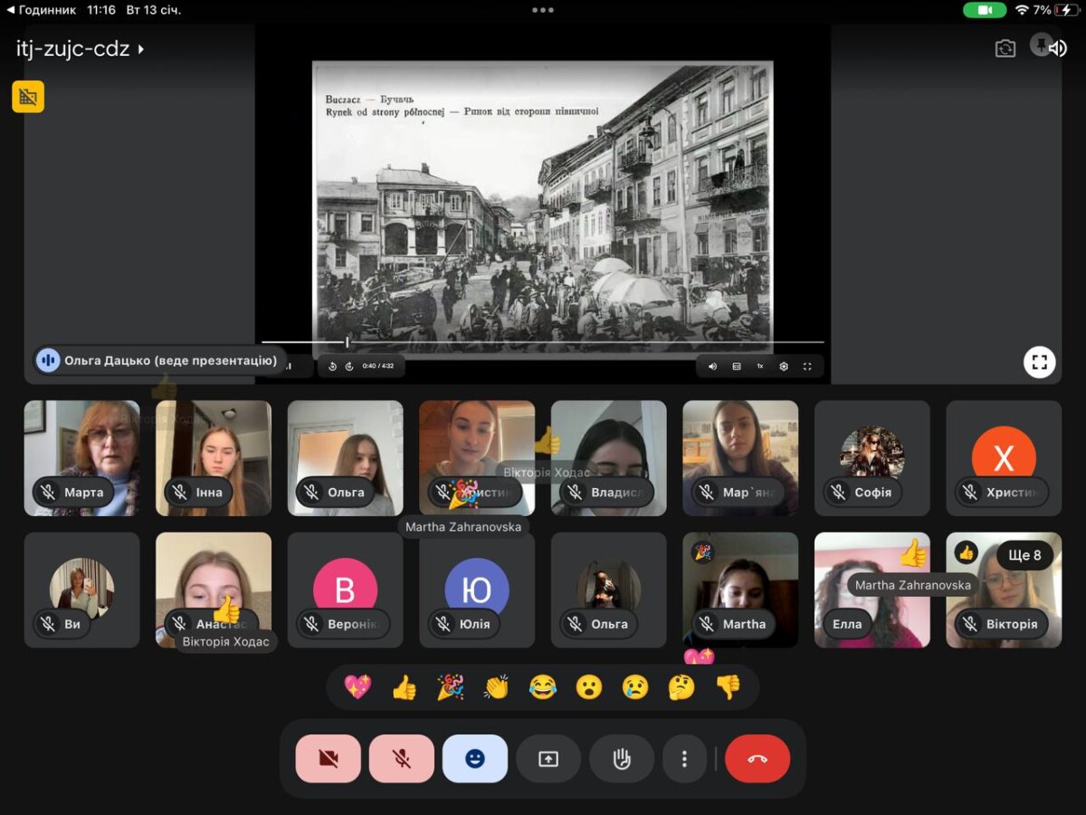This screenshot has width=1086, height=815.
Task: Open the three-dot more options menu
Action: [684, 759]
